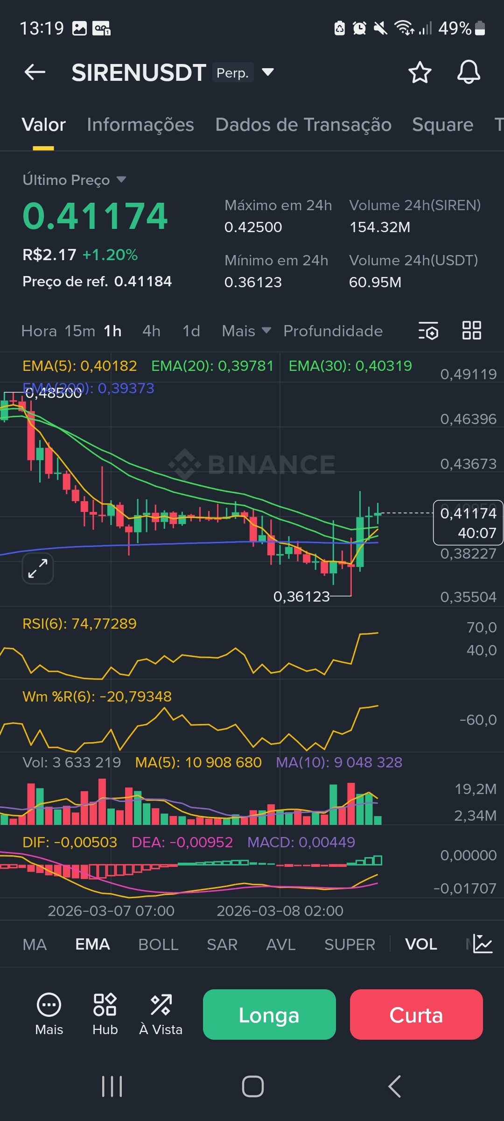Screen dimensions: 504x1121
Task: Toggle the VOL sub-indicator
Action: [421, 944]
